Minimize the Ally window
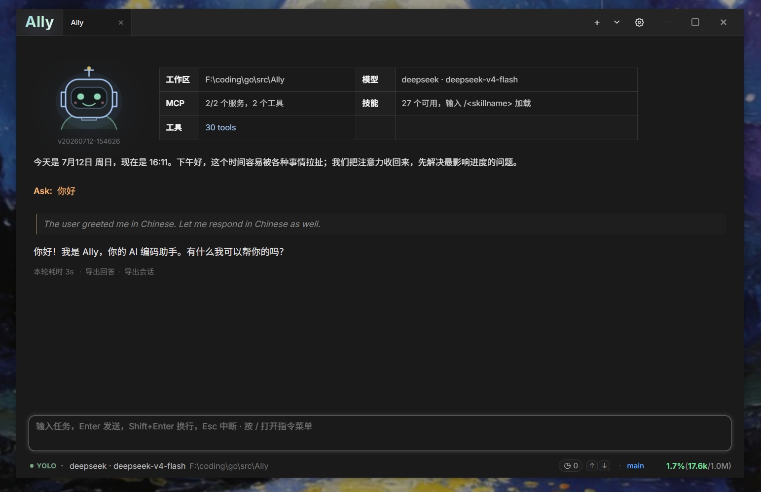The width and height of the screenshot is (761, 492). (667, 22)
